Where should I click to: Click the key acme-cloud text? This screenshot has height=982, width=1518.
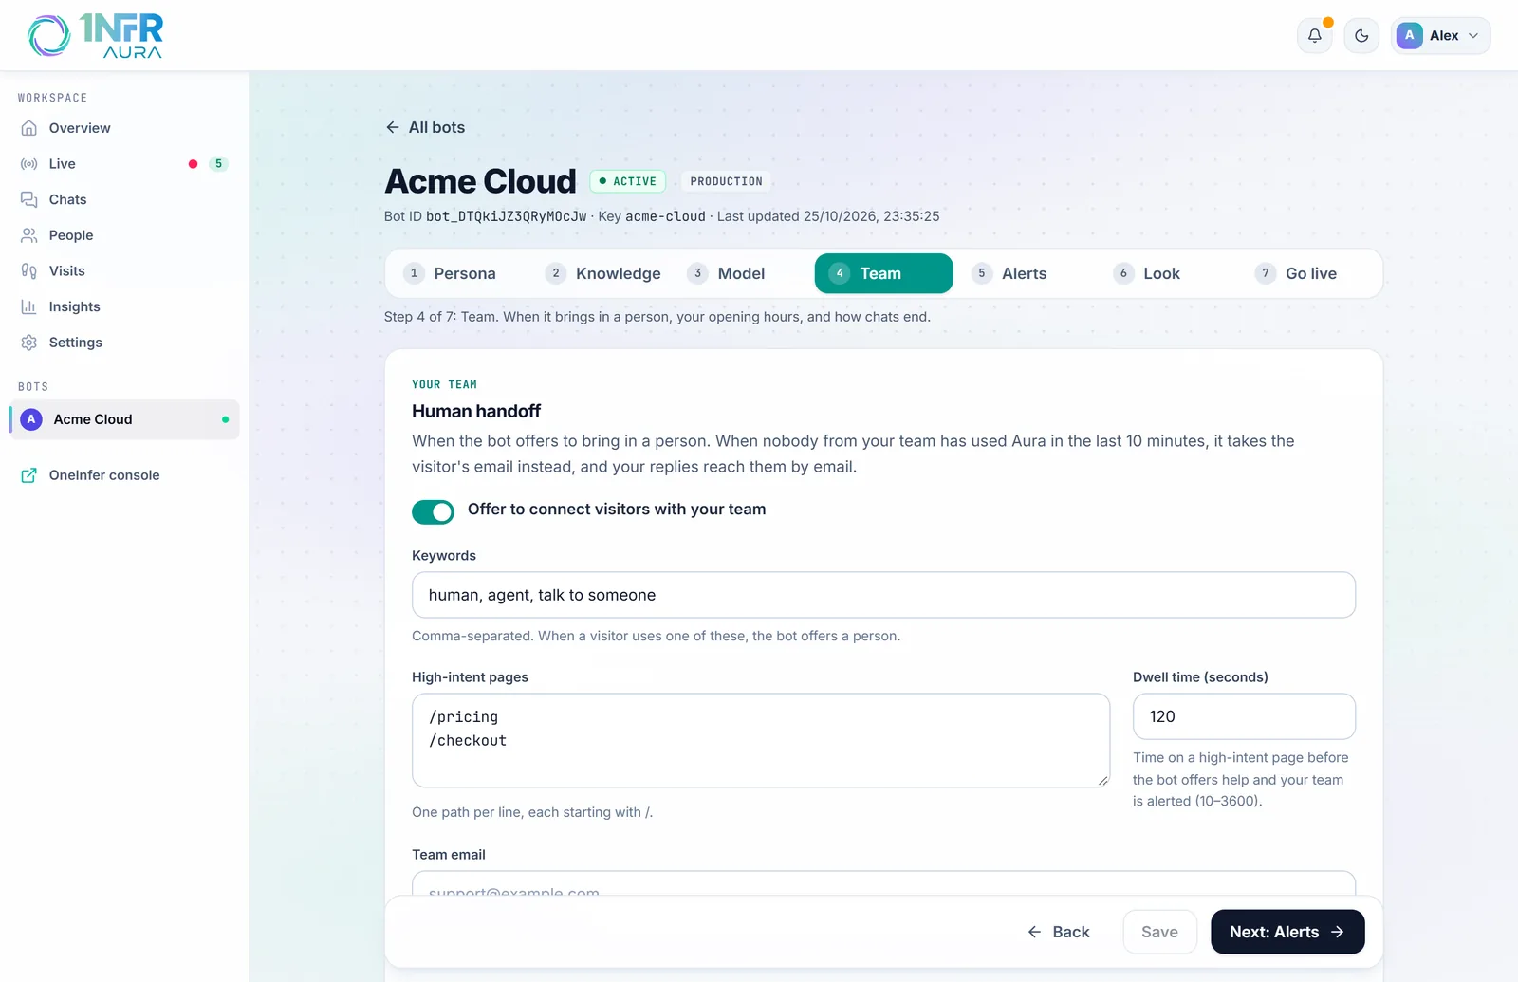point(665,216)
